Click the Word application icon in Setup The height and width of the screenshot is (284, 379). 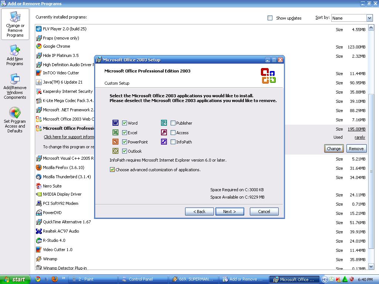tap(115, 123)
